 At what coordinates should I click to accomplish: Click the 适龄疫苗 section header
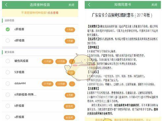(x=9, y=20)
